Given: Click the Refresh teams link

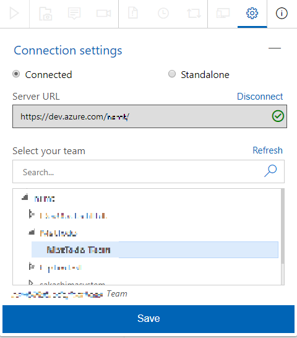Looking at the screenshot, I should (x=267, y=150).
